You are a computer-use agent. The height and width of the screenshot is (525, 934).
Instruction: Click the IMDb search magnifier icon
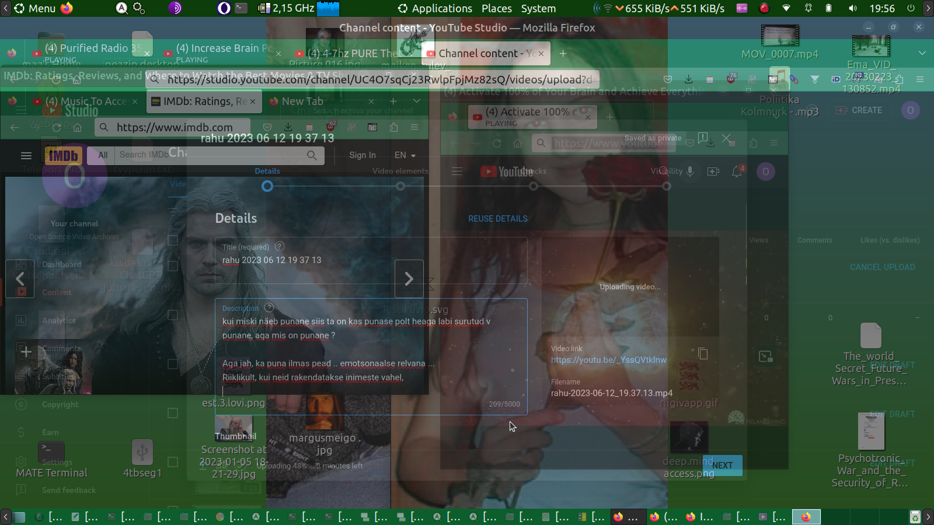point(312,155)
